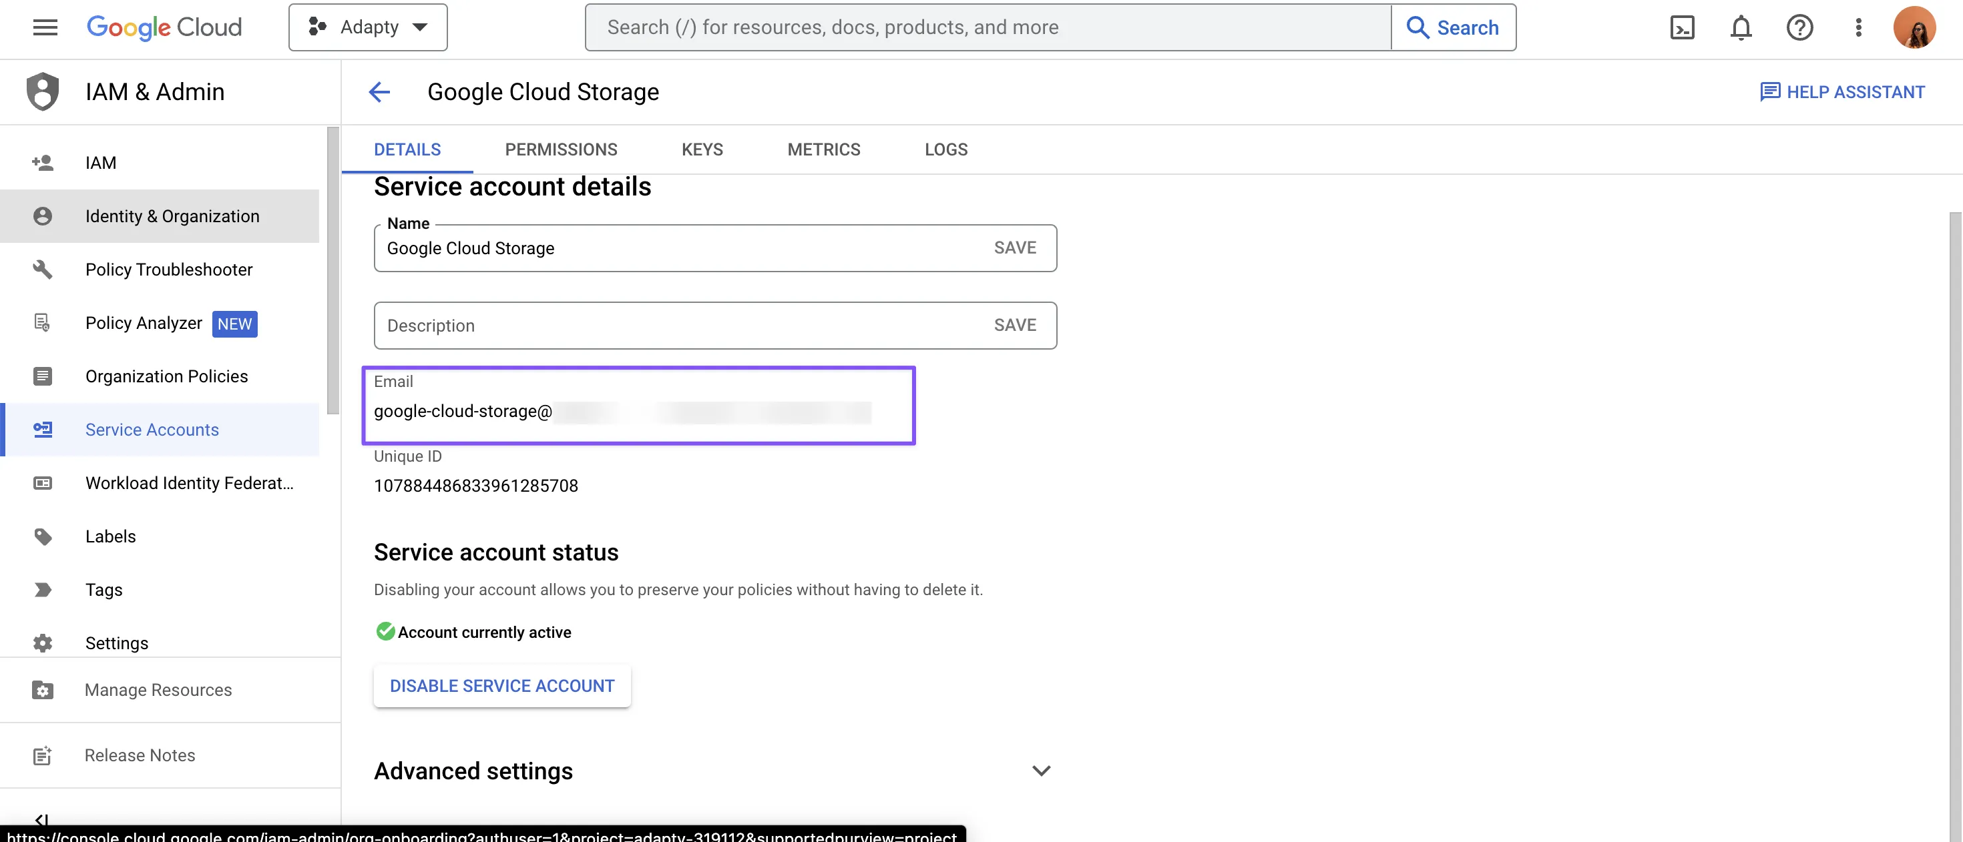Image resolution: width=1963 pixels, height=842 pixels.
Task: Click the IAM & Admin shield icon
Action: 43,92
